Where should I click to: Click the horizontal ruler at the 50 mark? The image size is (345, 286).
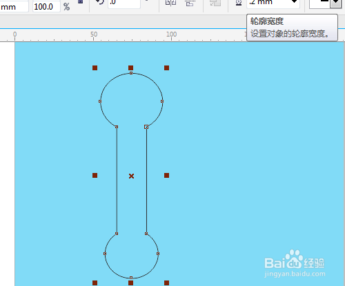point(94,35)
